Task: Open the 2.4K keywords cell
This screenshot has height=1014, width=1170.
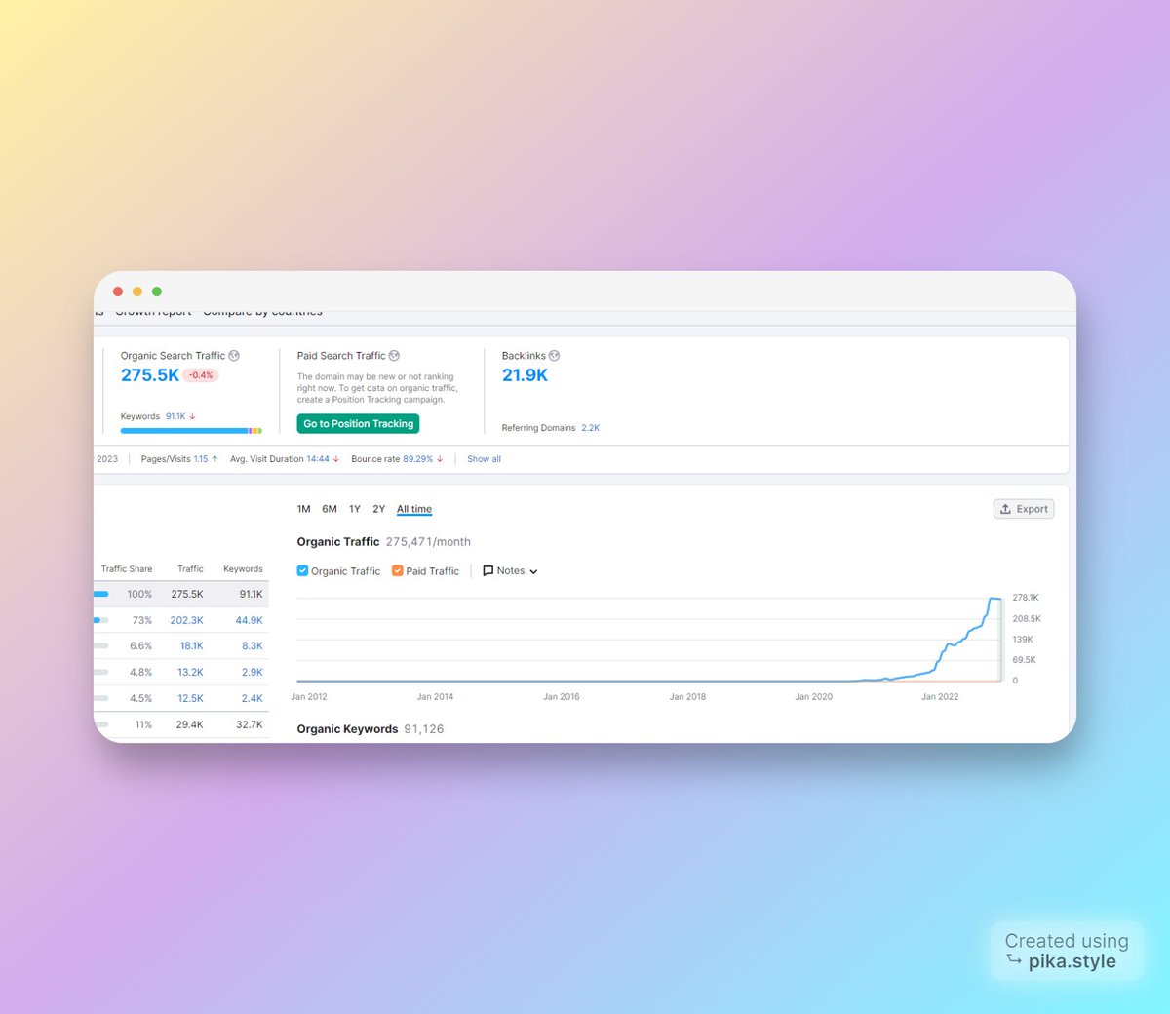Action: (x=253, y=699)
